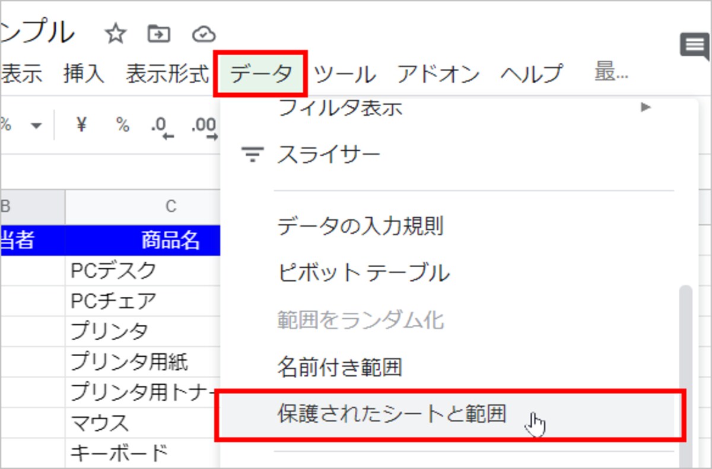Click the キーボード cell
Image resolution: width=712 pixels, height=469 pixels.
point(143,454)
